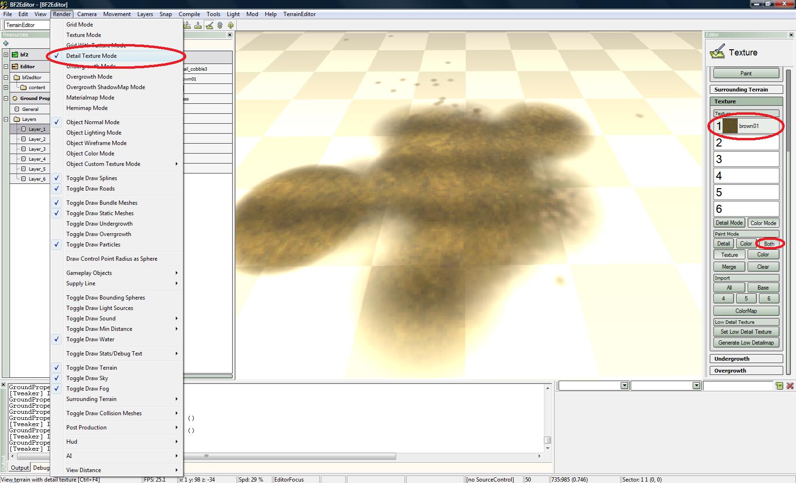Viewport: 796px width, 483px height.
Task: Click the TerrainEditor mode field
Action: click(27, 25)
